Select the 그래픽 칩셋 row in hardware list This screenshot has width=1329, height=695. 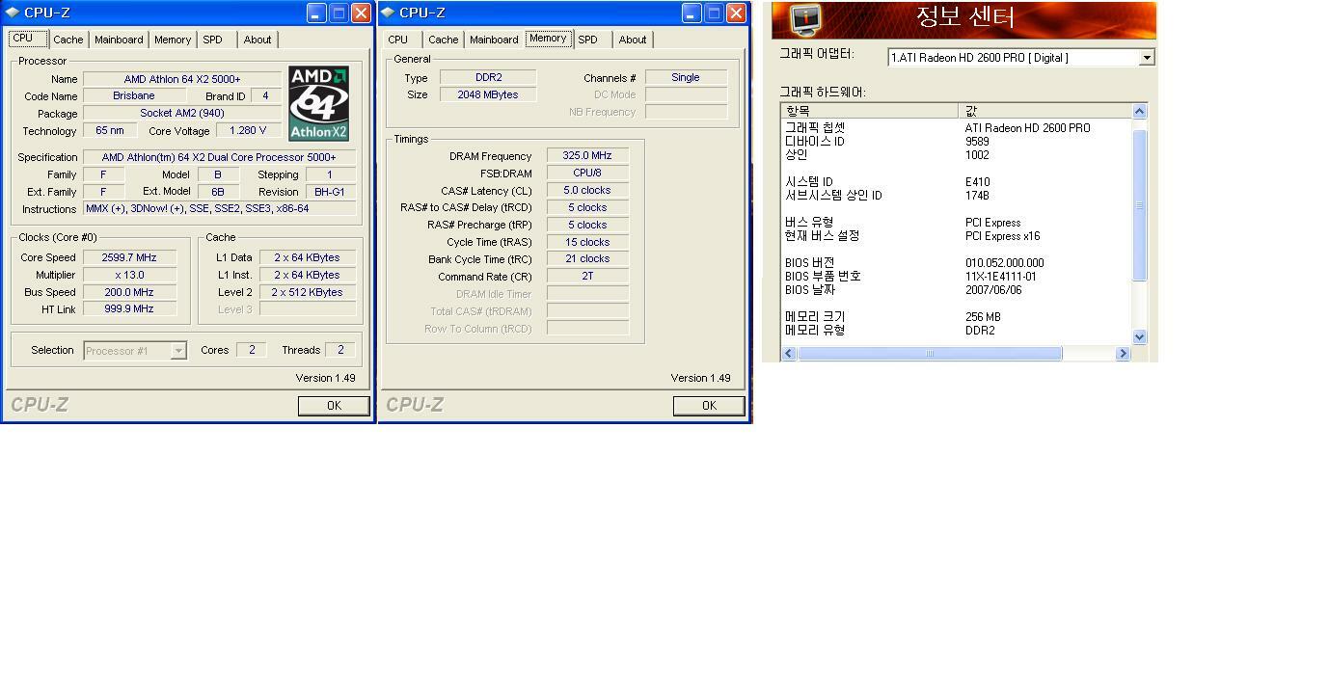956,128
